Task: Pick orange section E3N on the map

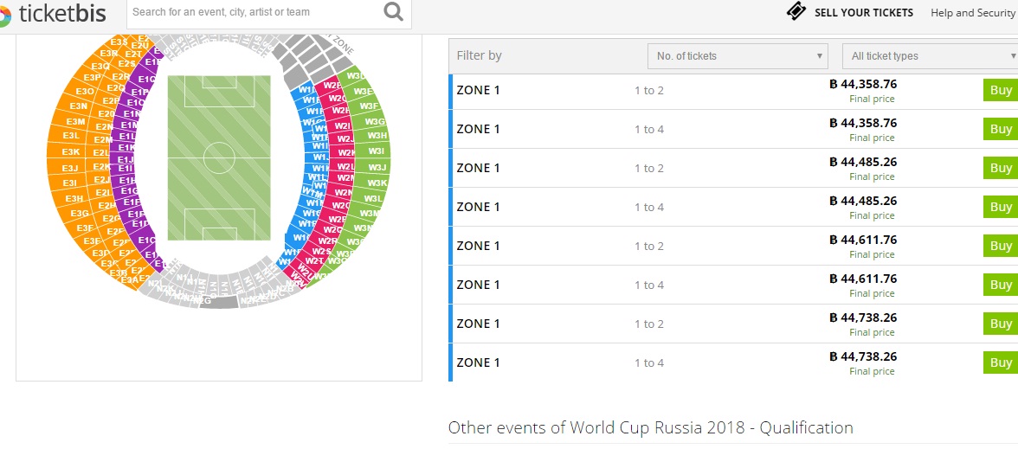Action: point(78,106)
